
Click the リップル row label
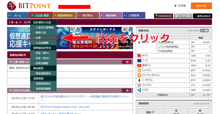tap(145, 90)
